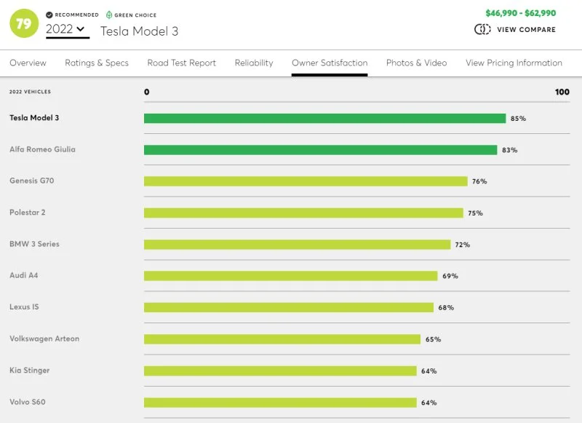Open the Photos & Video tab
The height and width of the screenshot is (423, 582).
click(416, 63)
